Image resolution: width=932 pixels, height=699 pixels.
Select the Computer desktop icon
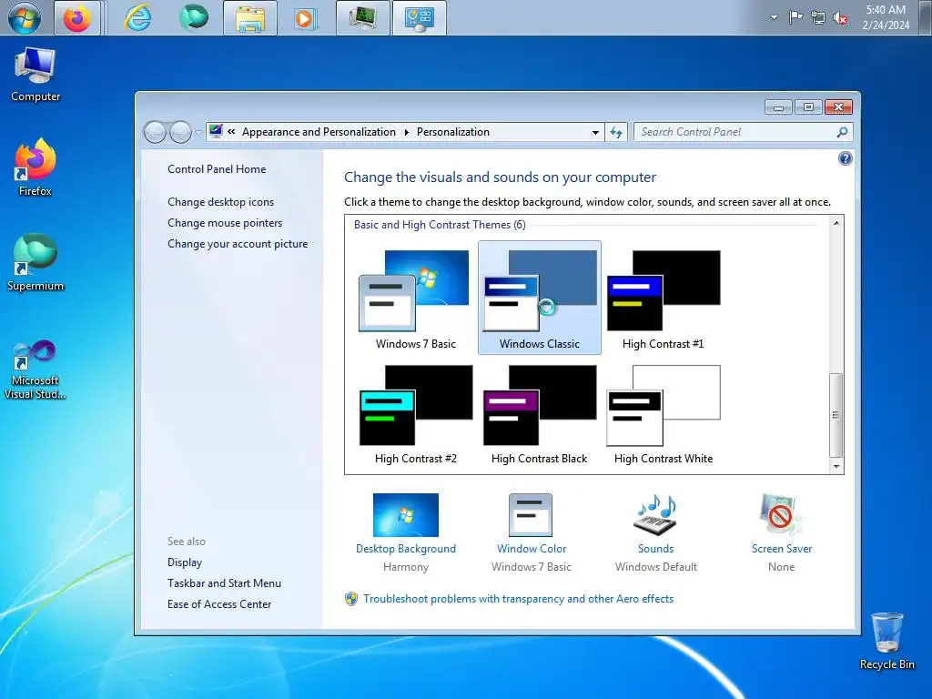[35, 76]
